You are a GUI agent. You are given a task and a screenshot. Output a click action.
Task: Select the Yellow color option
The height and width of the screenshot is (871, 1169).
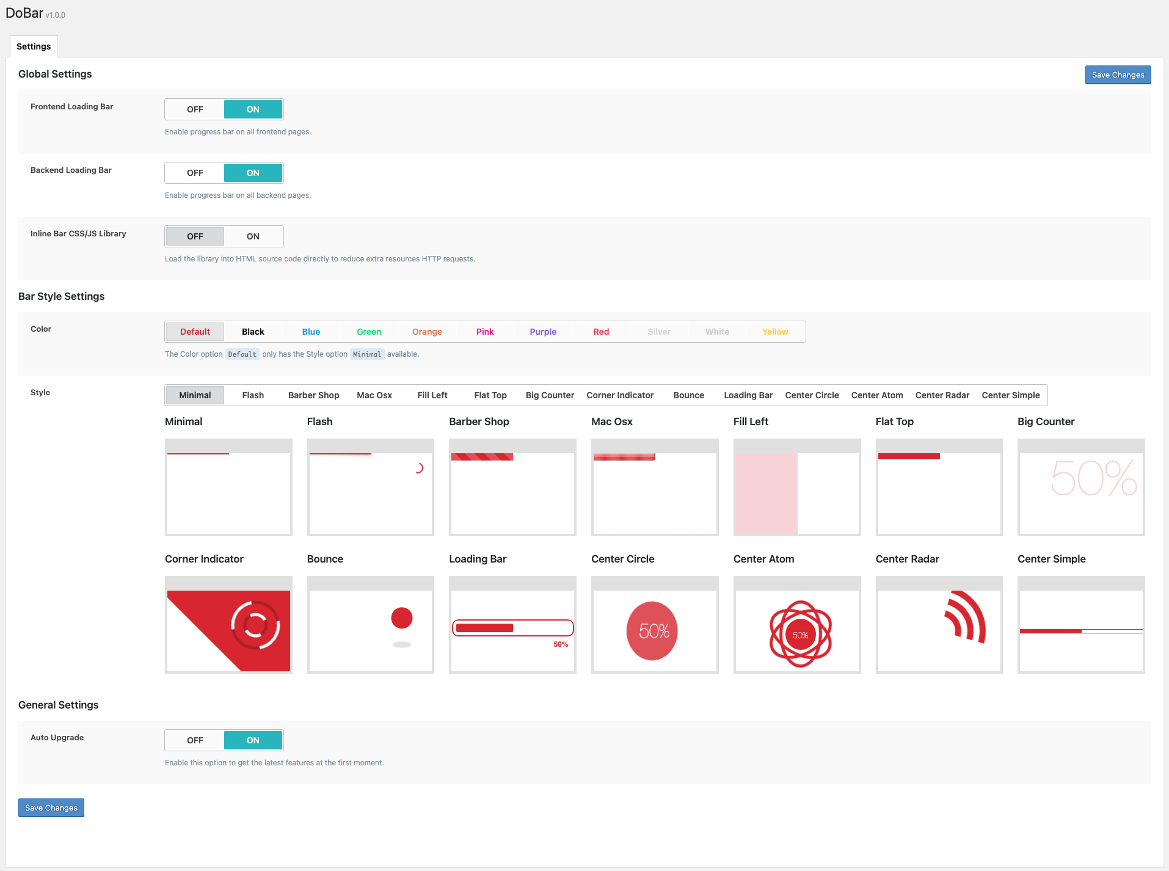[775, 332]
